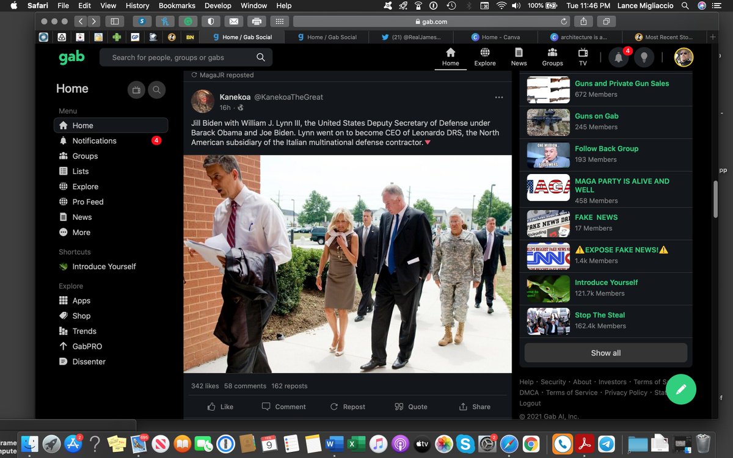Click the Show all groups button
733x458 pixels.
pyautogui.click(x=605, y=353)
